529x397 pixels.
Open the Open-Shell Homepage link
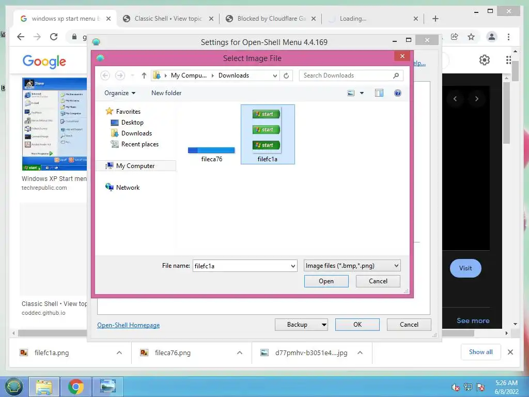pyautogui.click(x=129, y=325)
